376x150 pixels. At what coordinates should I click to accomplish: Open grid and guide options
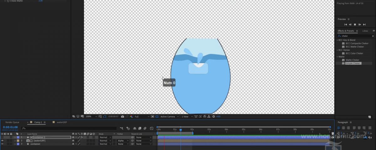click(x=100, y=116)
